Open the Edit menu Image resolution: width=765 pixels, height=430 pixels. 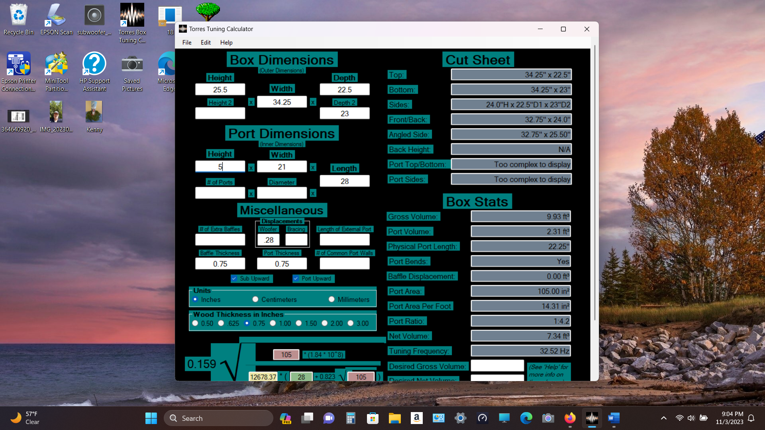206,43
